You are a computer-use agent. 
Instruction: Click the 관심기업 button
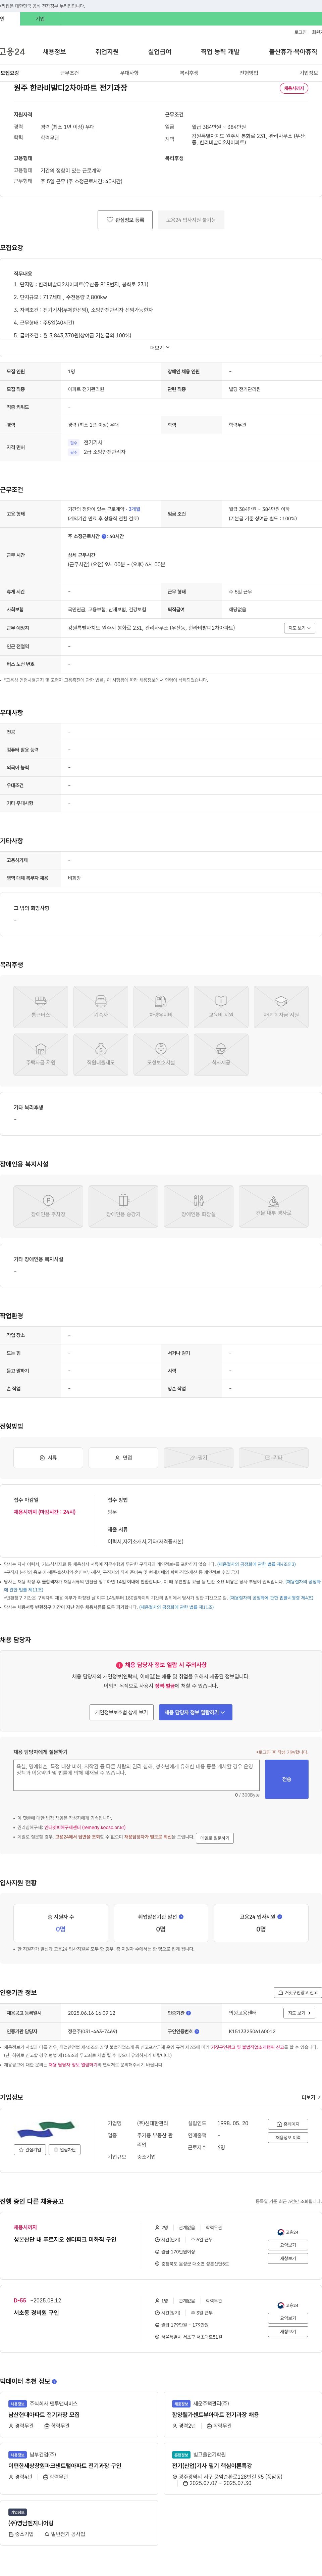pos(30,2149)
